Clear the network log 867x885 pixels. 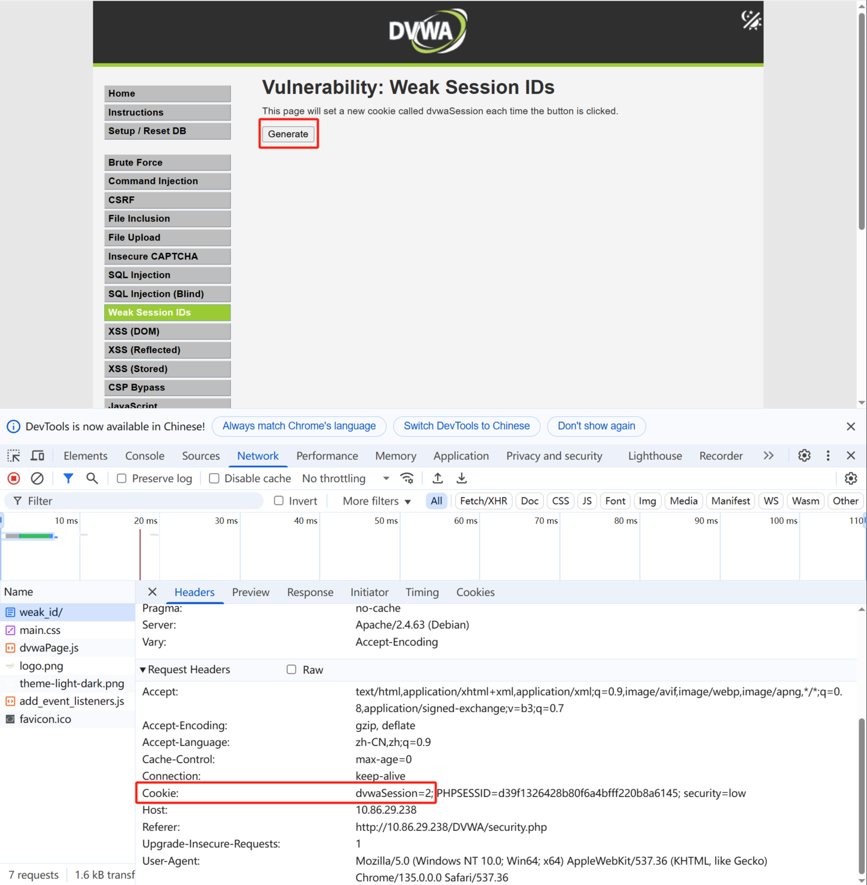37,479
